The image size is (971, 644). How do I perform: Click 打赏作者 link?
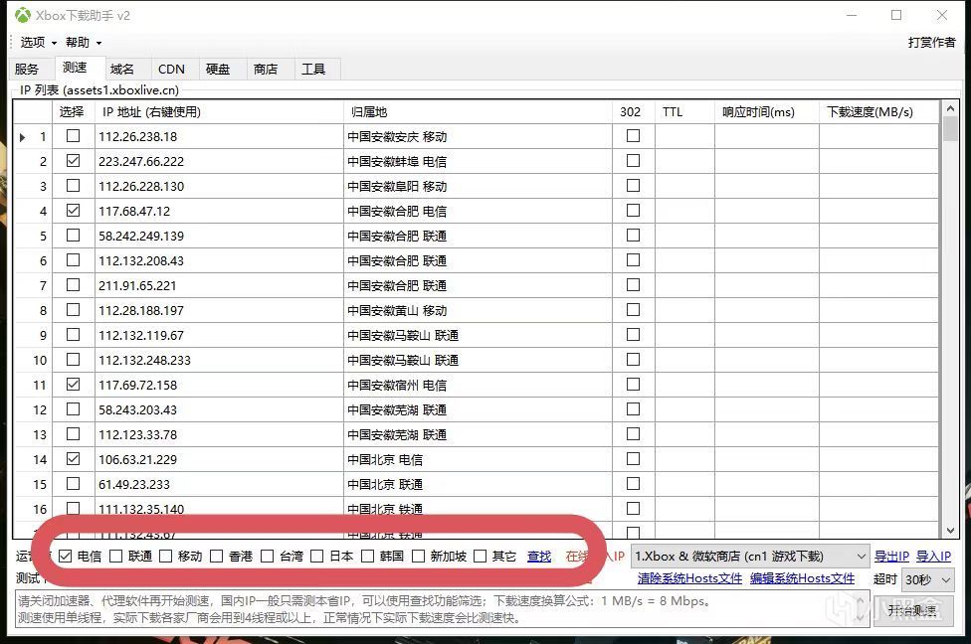coord(931,42)
